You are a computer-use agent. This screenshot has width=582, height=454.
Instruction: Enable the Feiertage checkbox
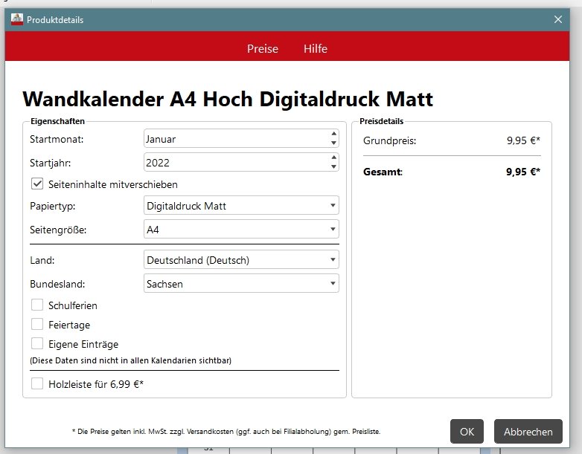tap(37, 325)
